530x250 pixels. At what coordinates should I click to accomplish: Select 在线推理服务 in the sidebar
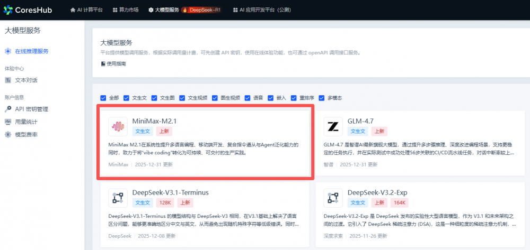(31, 51)
